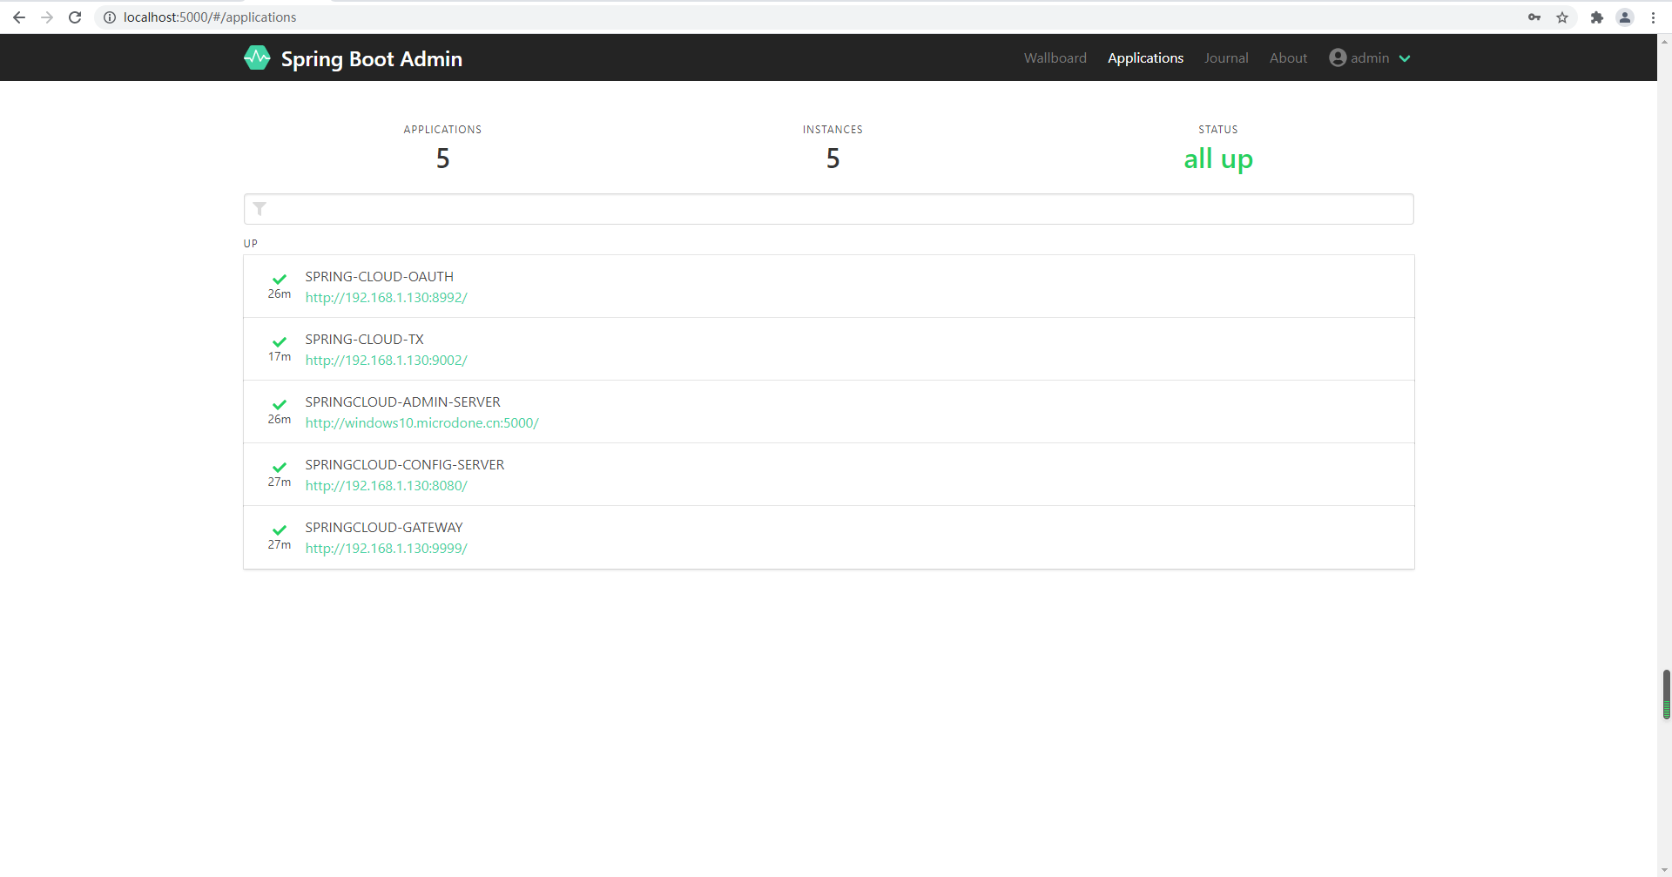Select the SPRING-CLOUD-OAUTH application name
The height and width of the screenshot is (877, 1672).
[379, 276]
